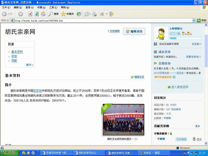208x156 pixels.
Task: Click third quick launch icon on taskbar
Action: click(33, 153)
